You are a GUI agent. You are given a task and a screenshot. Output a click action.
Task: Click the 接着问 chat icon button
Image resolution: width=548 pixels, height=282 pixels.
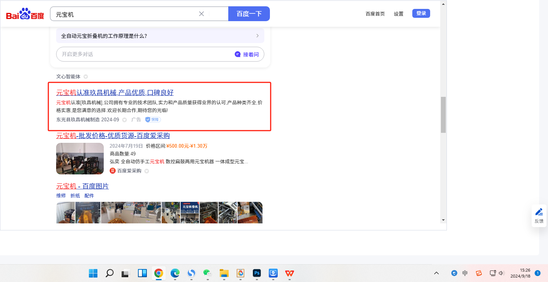pyautogui.click(x=247, y=54)
